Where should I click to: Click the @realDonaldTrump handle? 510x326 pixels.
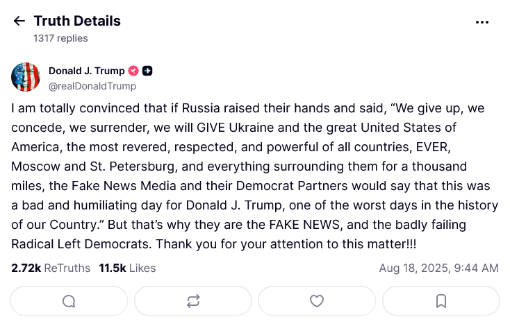92,86
